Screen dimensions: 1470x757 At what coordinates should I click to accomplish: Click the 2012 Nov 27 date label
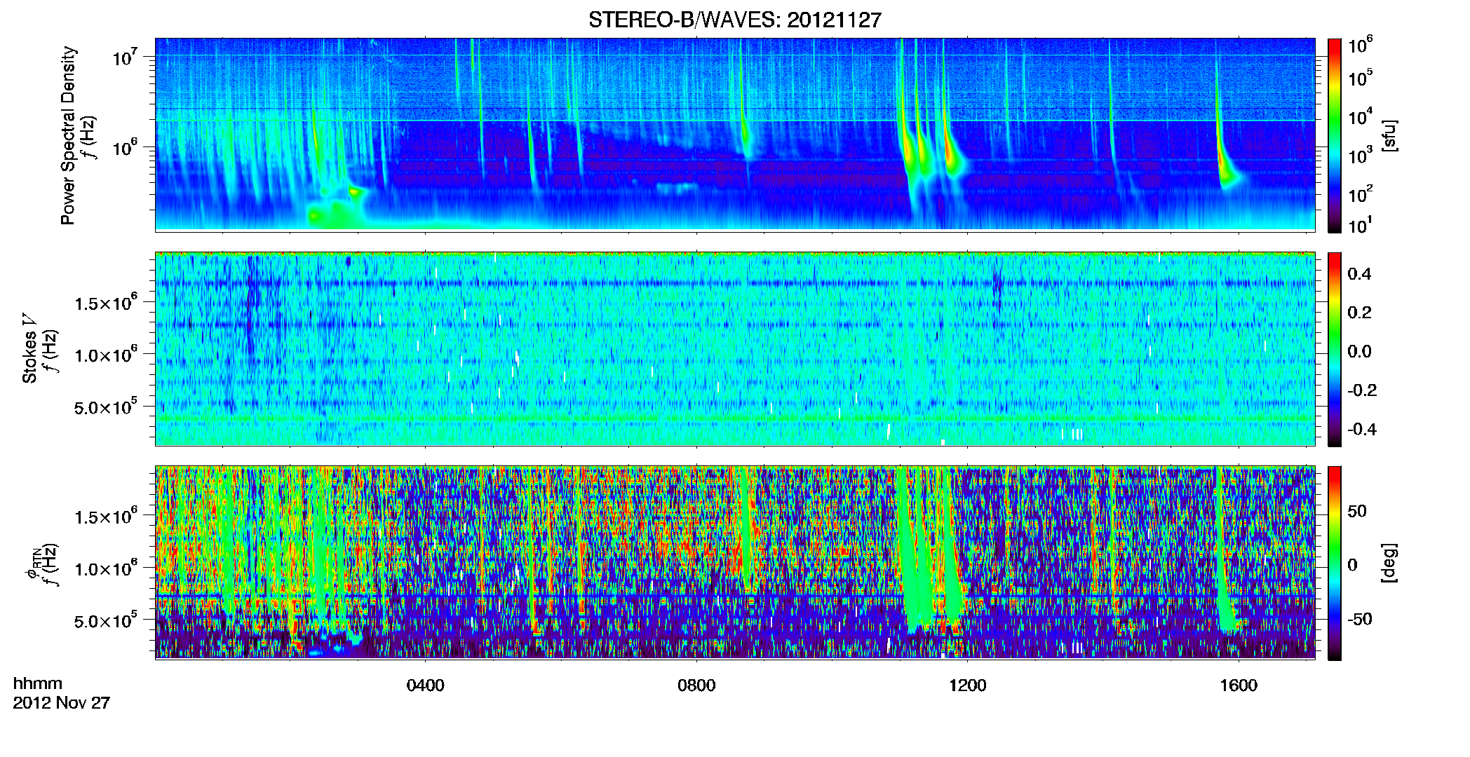point(62,703)
